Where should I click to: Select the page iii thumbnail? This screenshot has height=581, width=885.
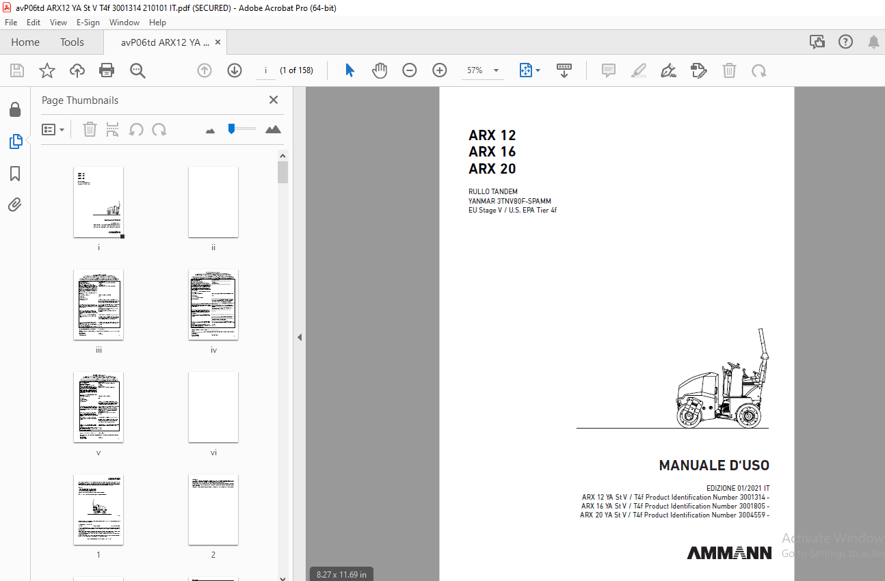coord(98,305)
